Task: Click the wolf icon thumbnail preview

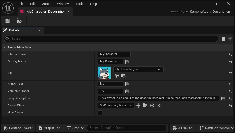Action: coord(104,73)
